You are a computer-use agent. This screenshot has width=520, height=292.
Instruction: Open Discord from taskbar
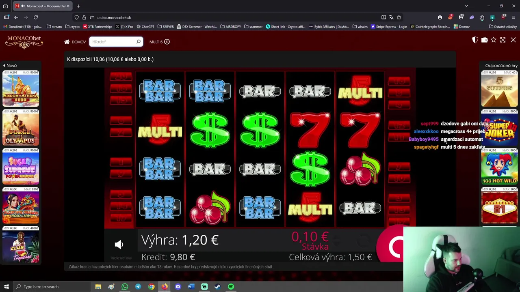178,287
